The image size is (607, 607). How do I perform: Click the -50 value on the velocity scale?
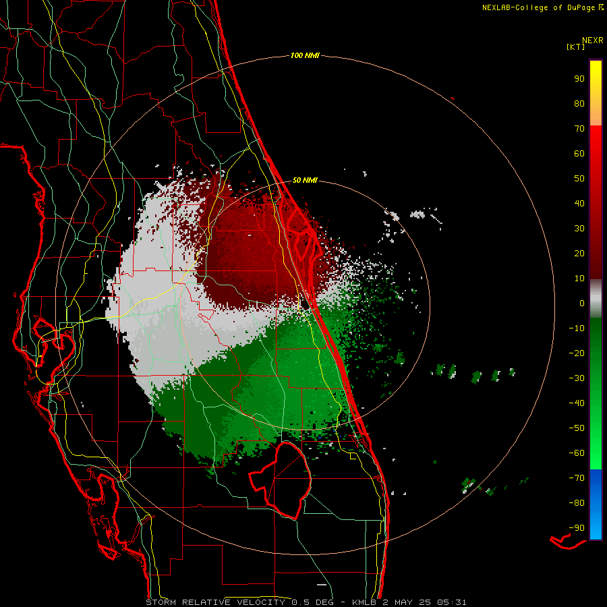(x=577, y=428)
